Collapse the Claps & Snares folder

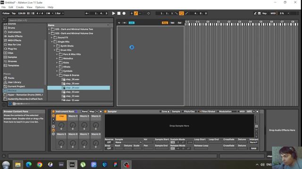tap(57, 75)
